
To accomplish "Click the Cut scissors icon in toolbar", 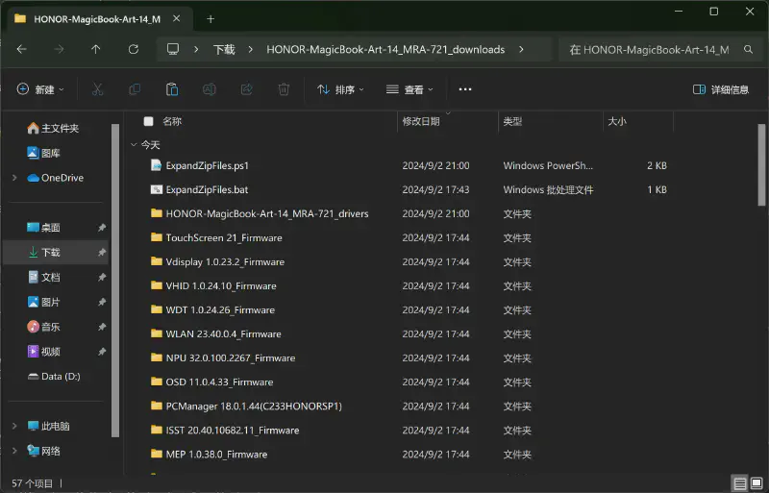I will click(97, 89).
